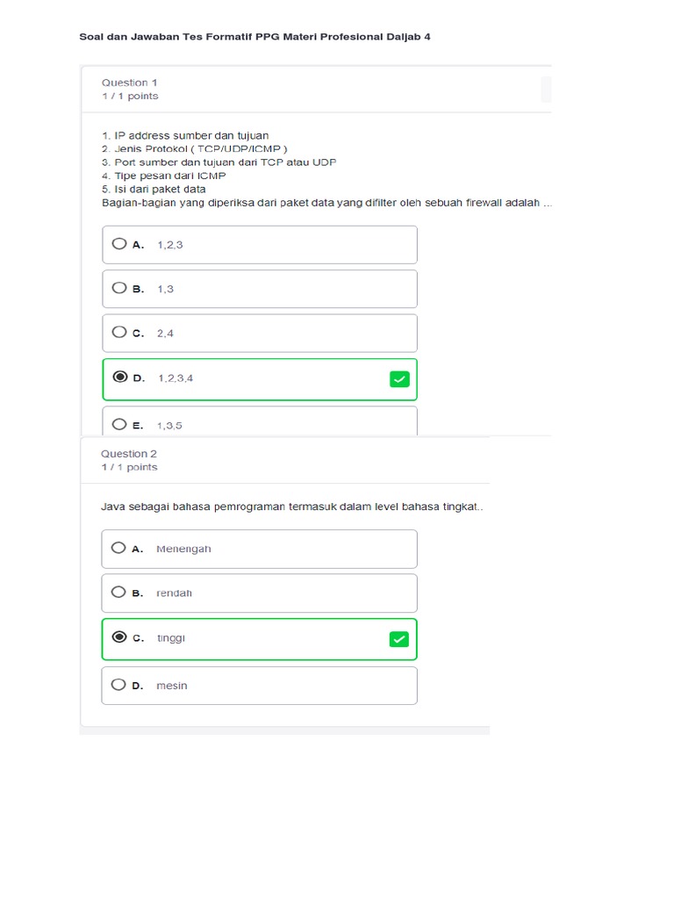The height and width of the screenshot is (899, 674).
Task: Click the document title about Tes Formatif PPG
Action: 255,37
